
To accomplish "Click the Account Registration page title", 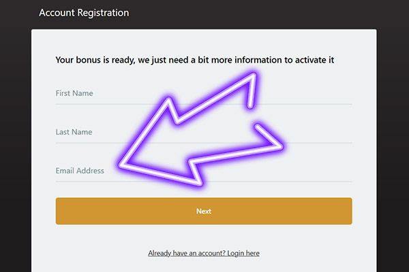I will point(84,13).
